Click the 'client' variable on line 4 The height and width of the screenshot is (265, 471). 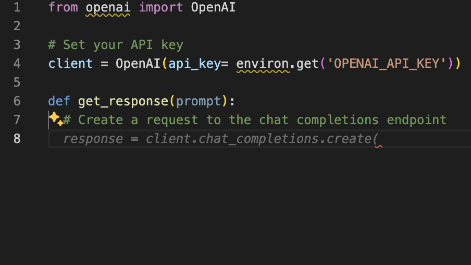(x=70, y=64)
